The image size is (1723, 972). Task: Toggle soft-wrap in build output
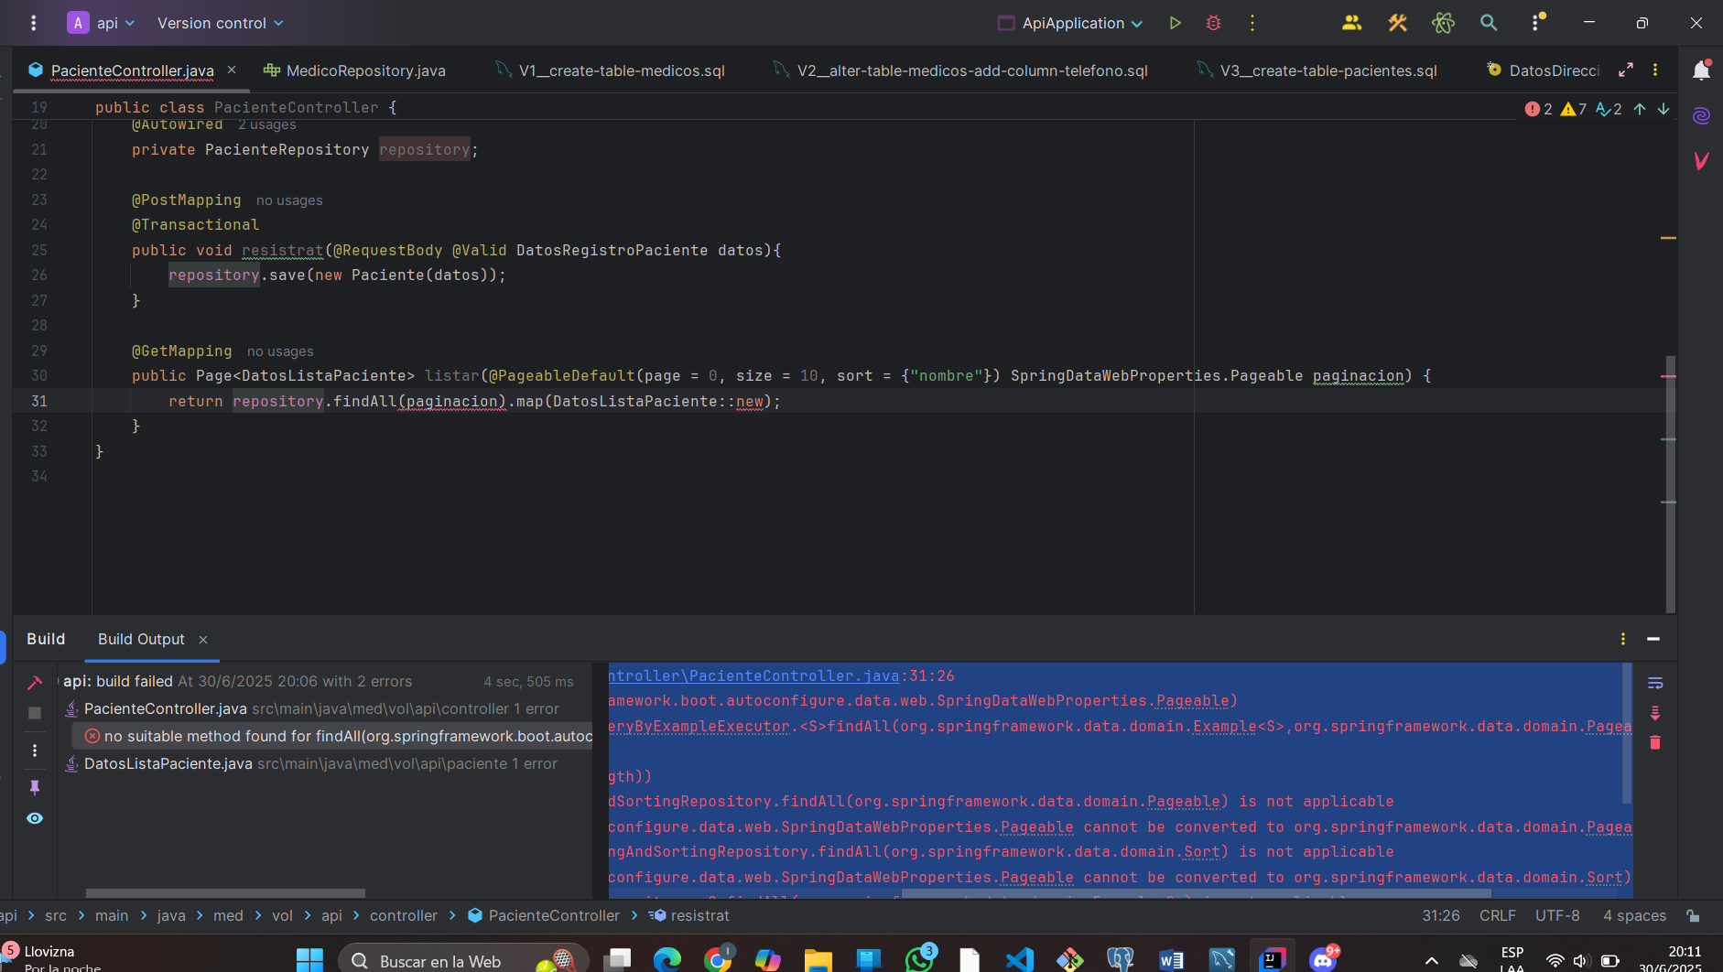point(1655,684)
